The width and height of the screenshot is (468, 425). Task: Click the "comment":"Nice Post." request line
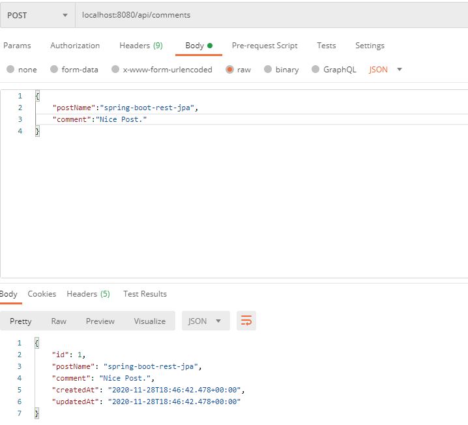pos(100,119)
